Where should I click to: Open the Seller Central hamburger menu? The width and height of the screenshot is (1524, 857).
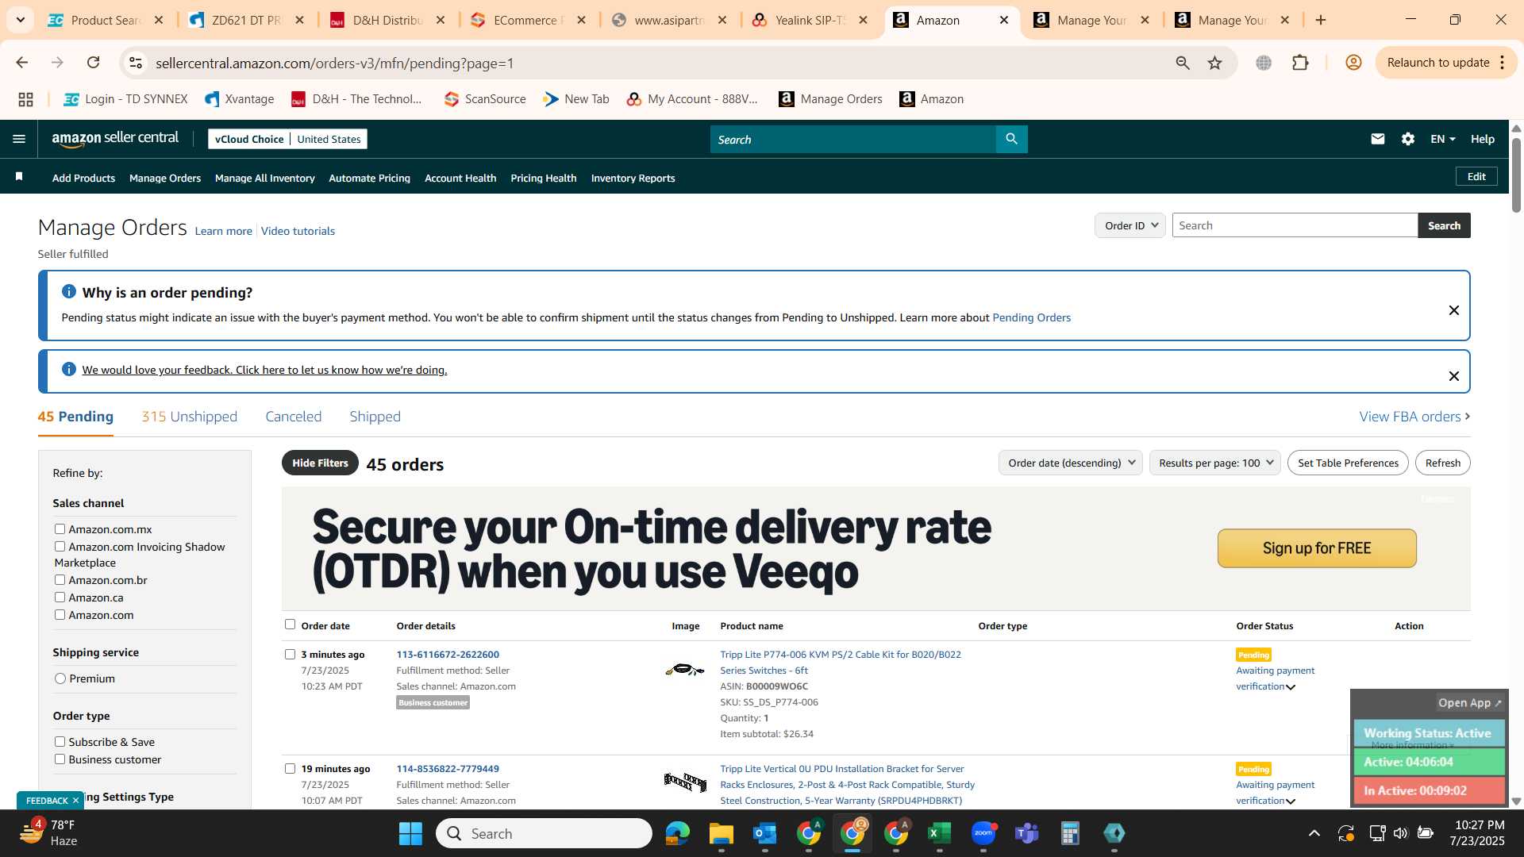click(19, 139)
